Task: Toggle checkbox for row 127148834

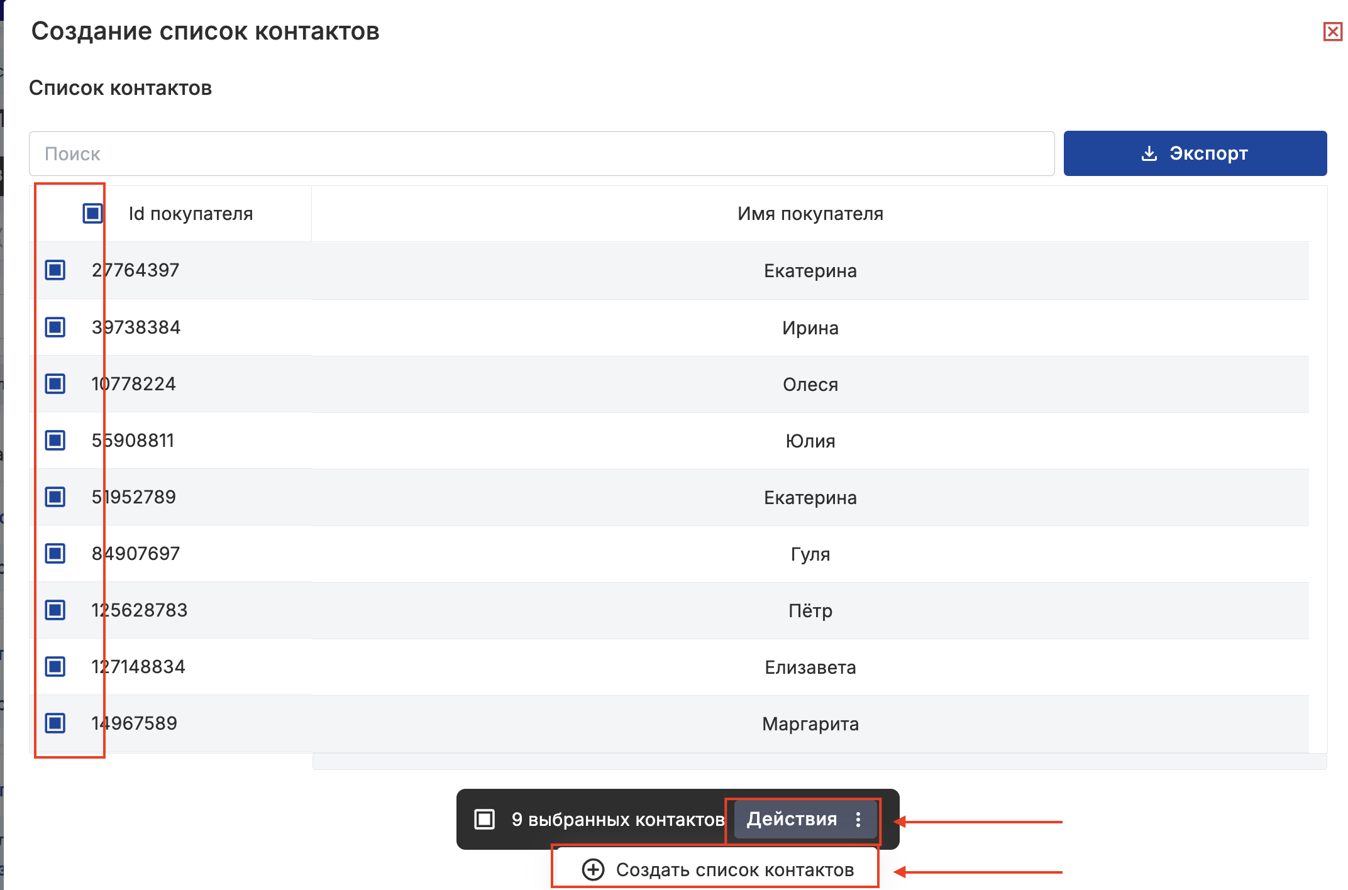Action: pos(55,666)
